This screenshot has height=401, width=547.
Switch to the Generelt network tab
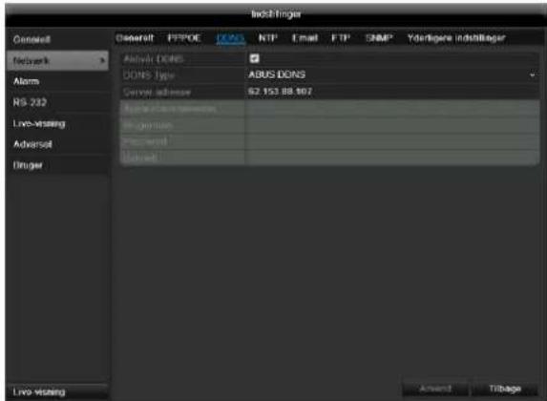(x=135, y=38)
